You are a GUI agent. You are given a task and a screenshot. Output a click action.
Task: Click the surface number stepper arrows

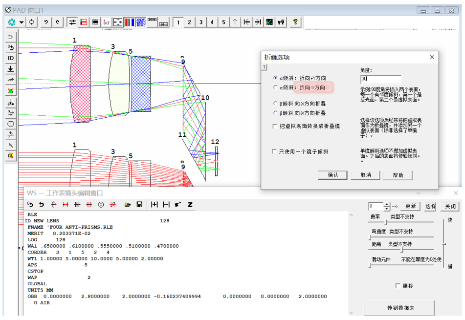[387, 206]
